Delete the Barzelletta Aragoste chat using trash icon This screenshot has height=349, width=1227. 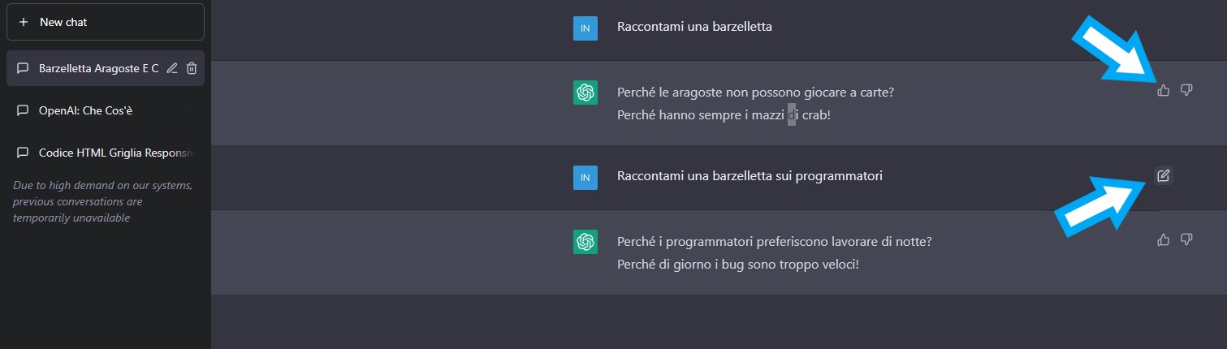[192, 69]
